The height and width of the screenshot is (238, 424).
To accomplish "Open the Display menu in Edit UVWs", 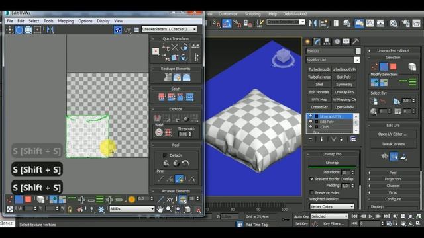I will coord(103,21).
